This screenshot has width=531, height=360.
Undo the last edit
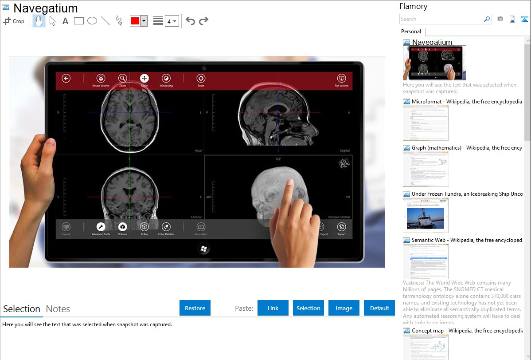(x=190, y=21)
